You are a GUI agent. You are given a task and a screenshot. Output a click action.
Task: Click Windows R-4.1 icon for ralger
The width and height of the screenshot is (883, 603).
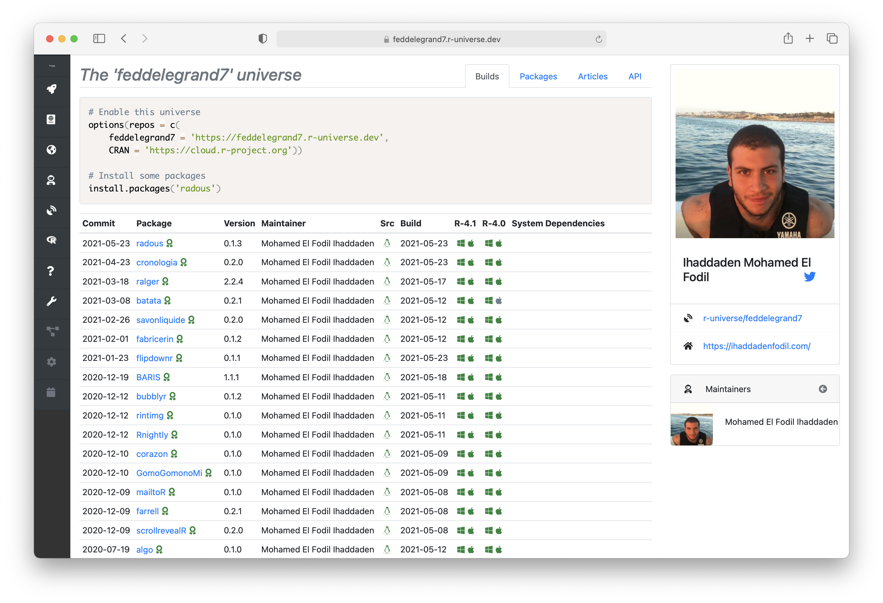click(x=461, y=282)
